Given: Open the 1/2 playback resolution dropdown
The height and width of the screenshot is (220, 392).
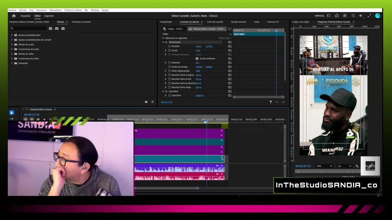Looking at the screenshot, I should click(x=345, y=166).
